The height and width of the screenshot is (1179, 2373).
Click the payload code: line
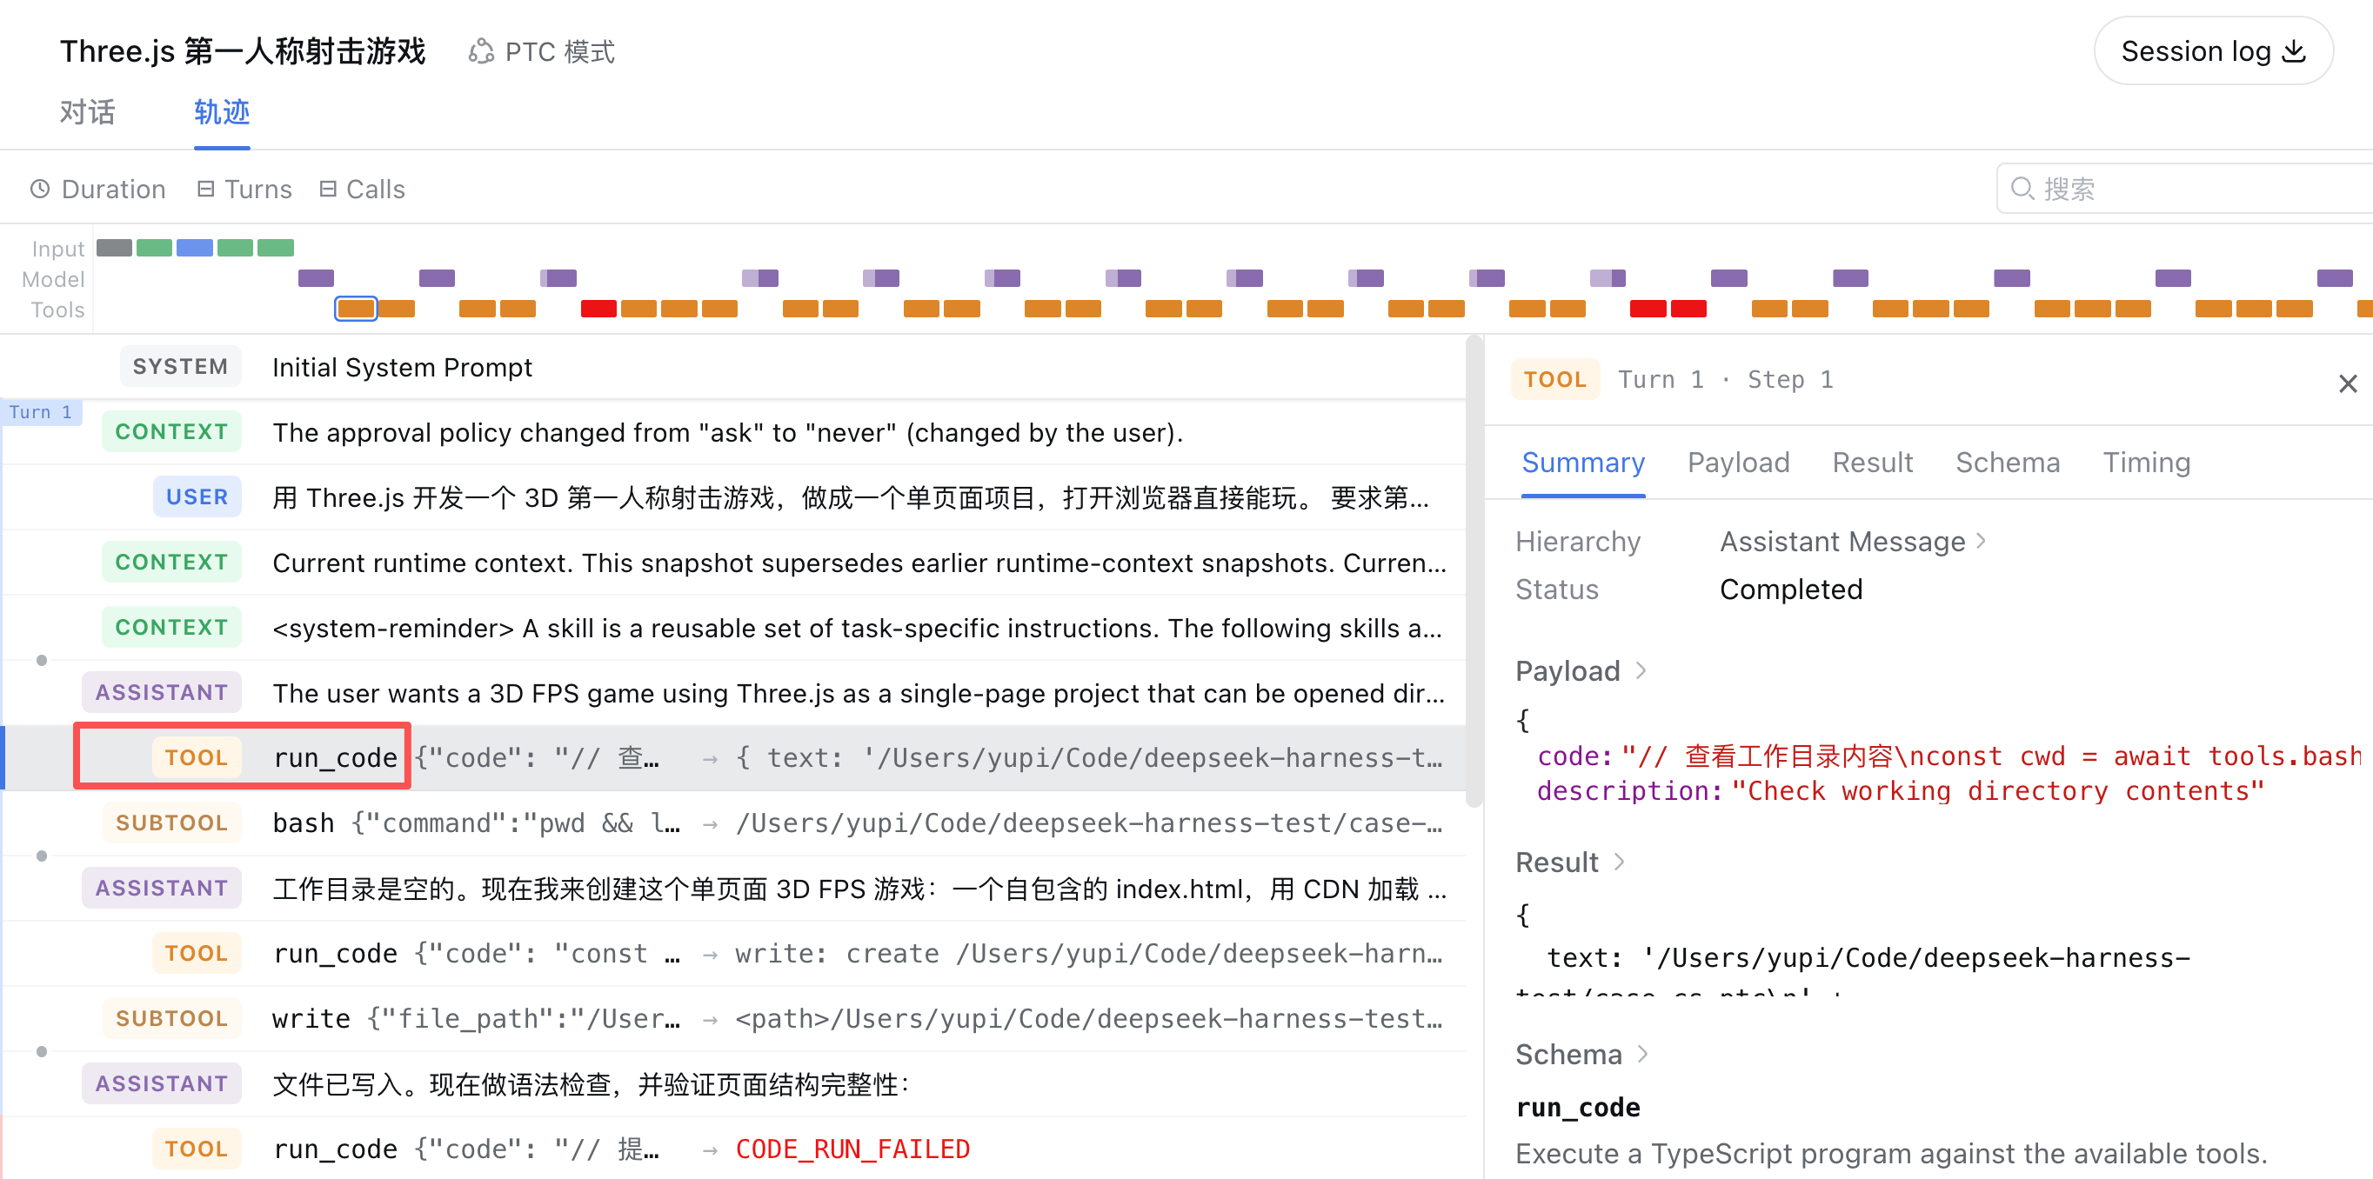(x=1949, y=756)
